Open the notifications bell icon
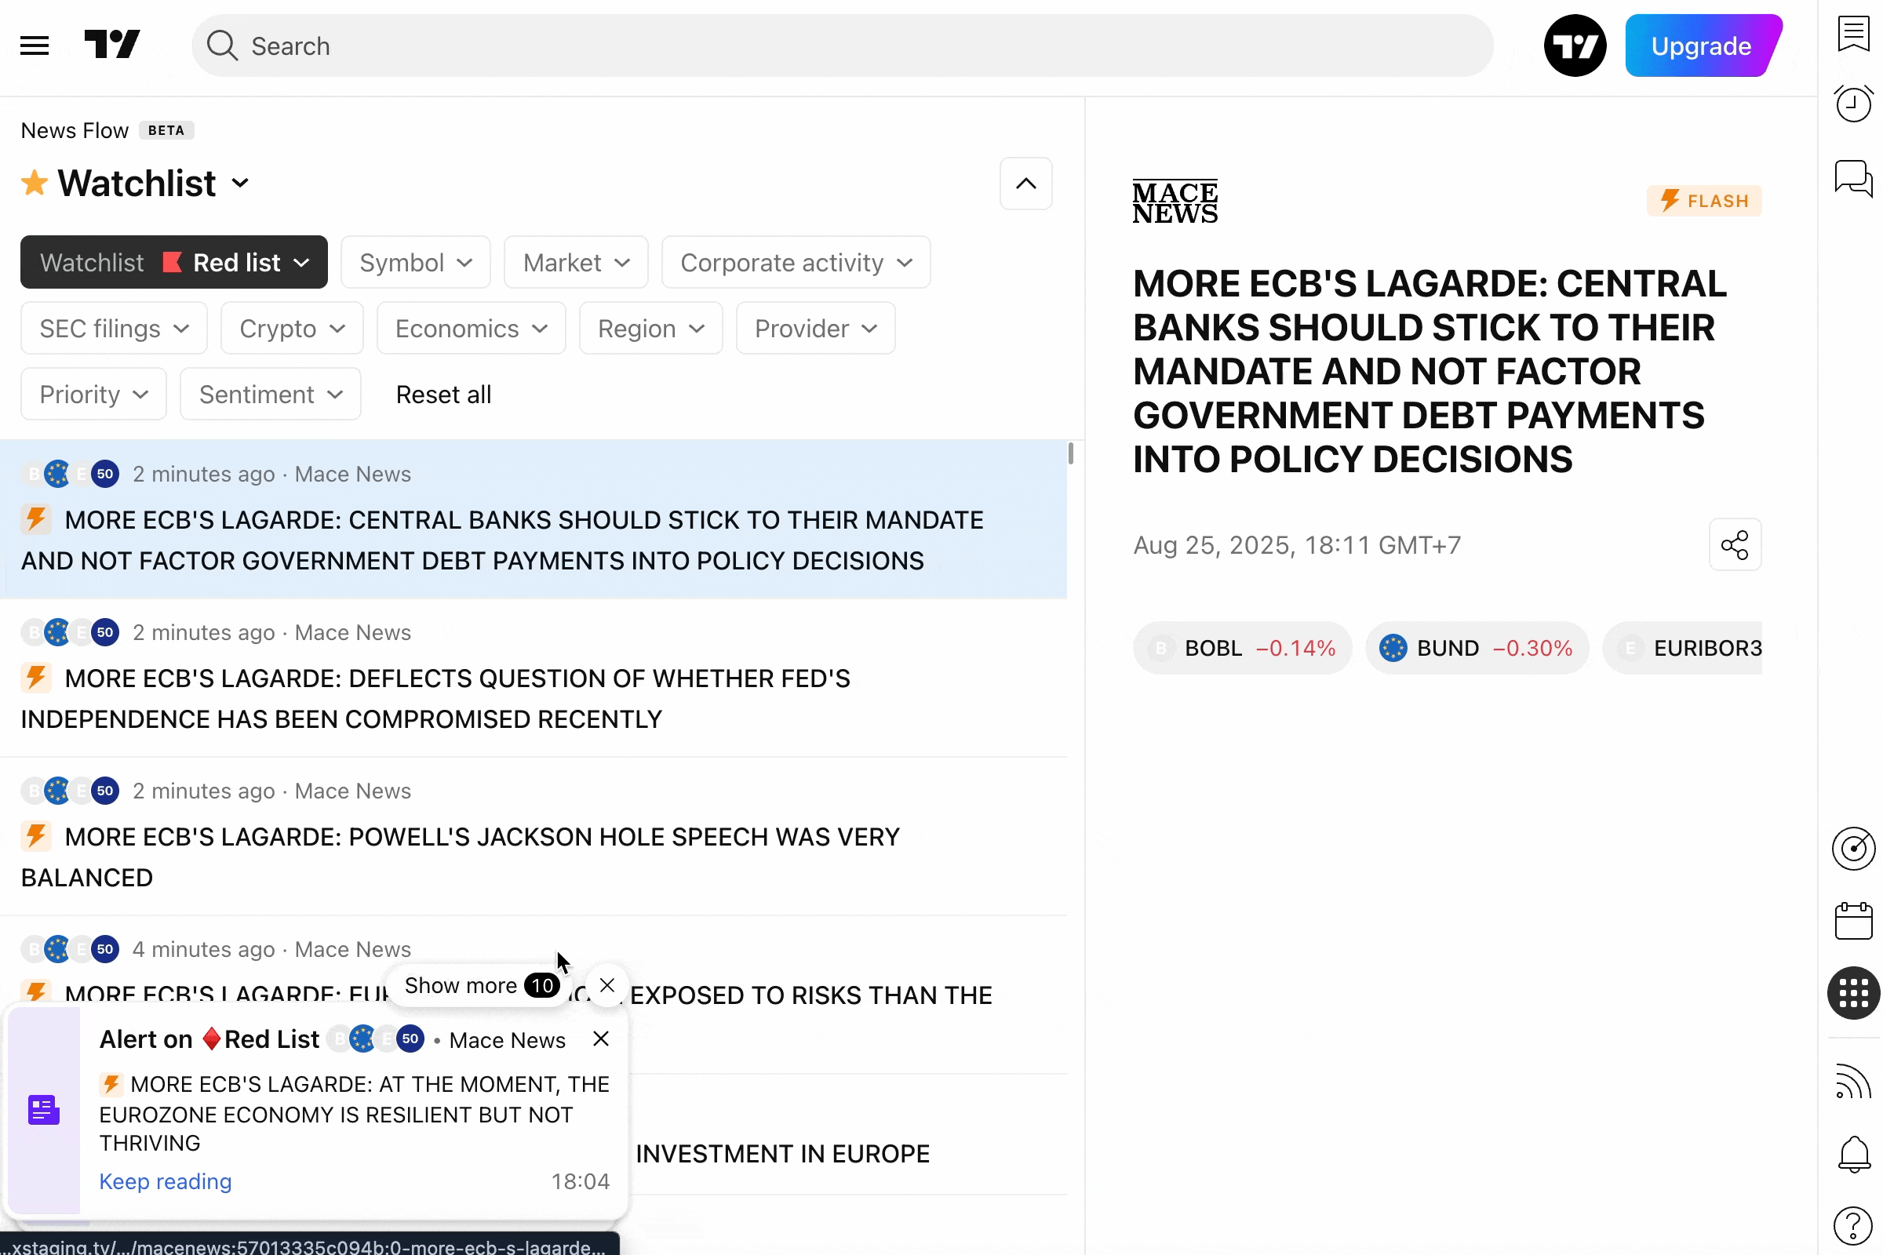 1853,1154
